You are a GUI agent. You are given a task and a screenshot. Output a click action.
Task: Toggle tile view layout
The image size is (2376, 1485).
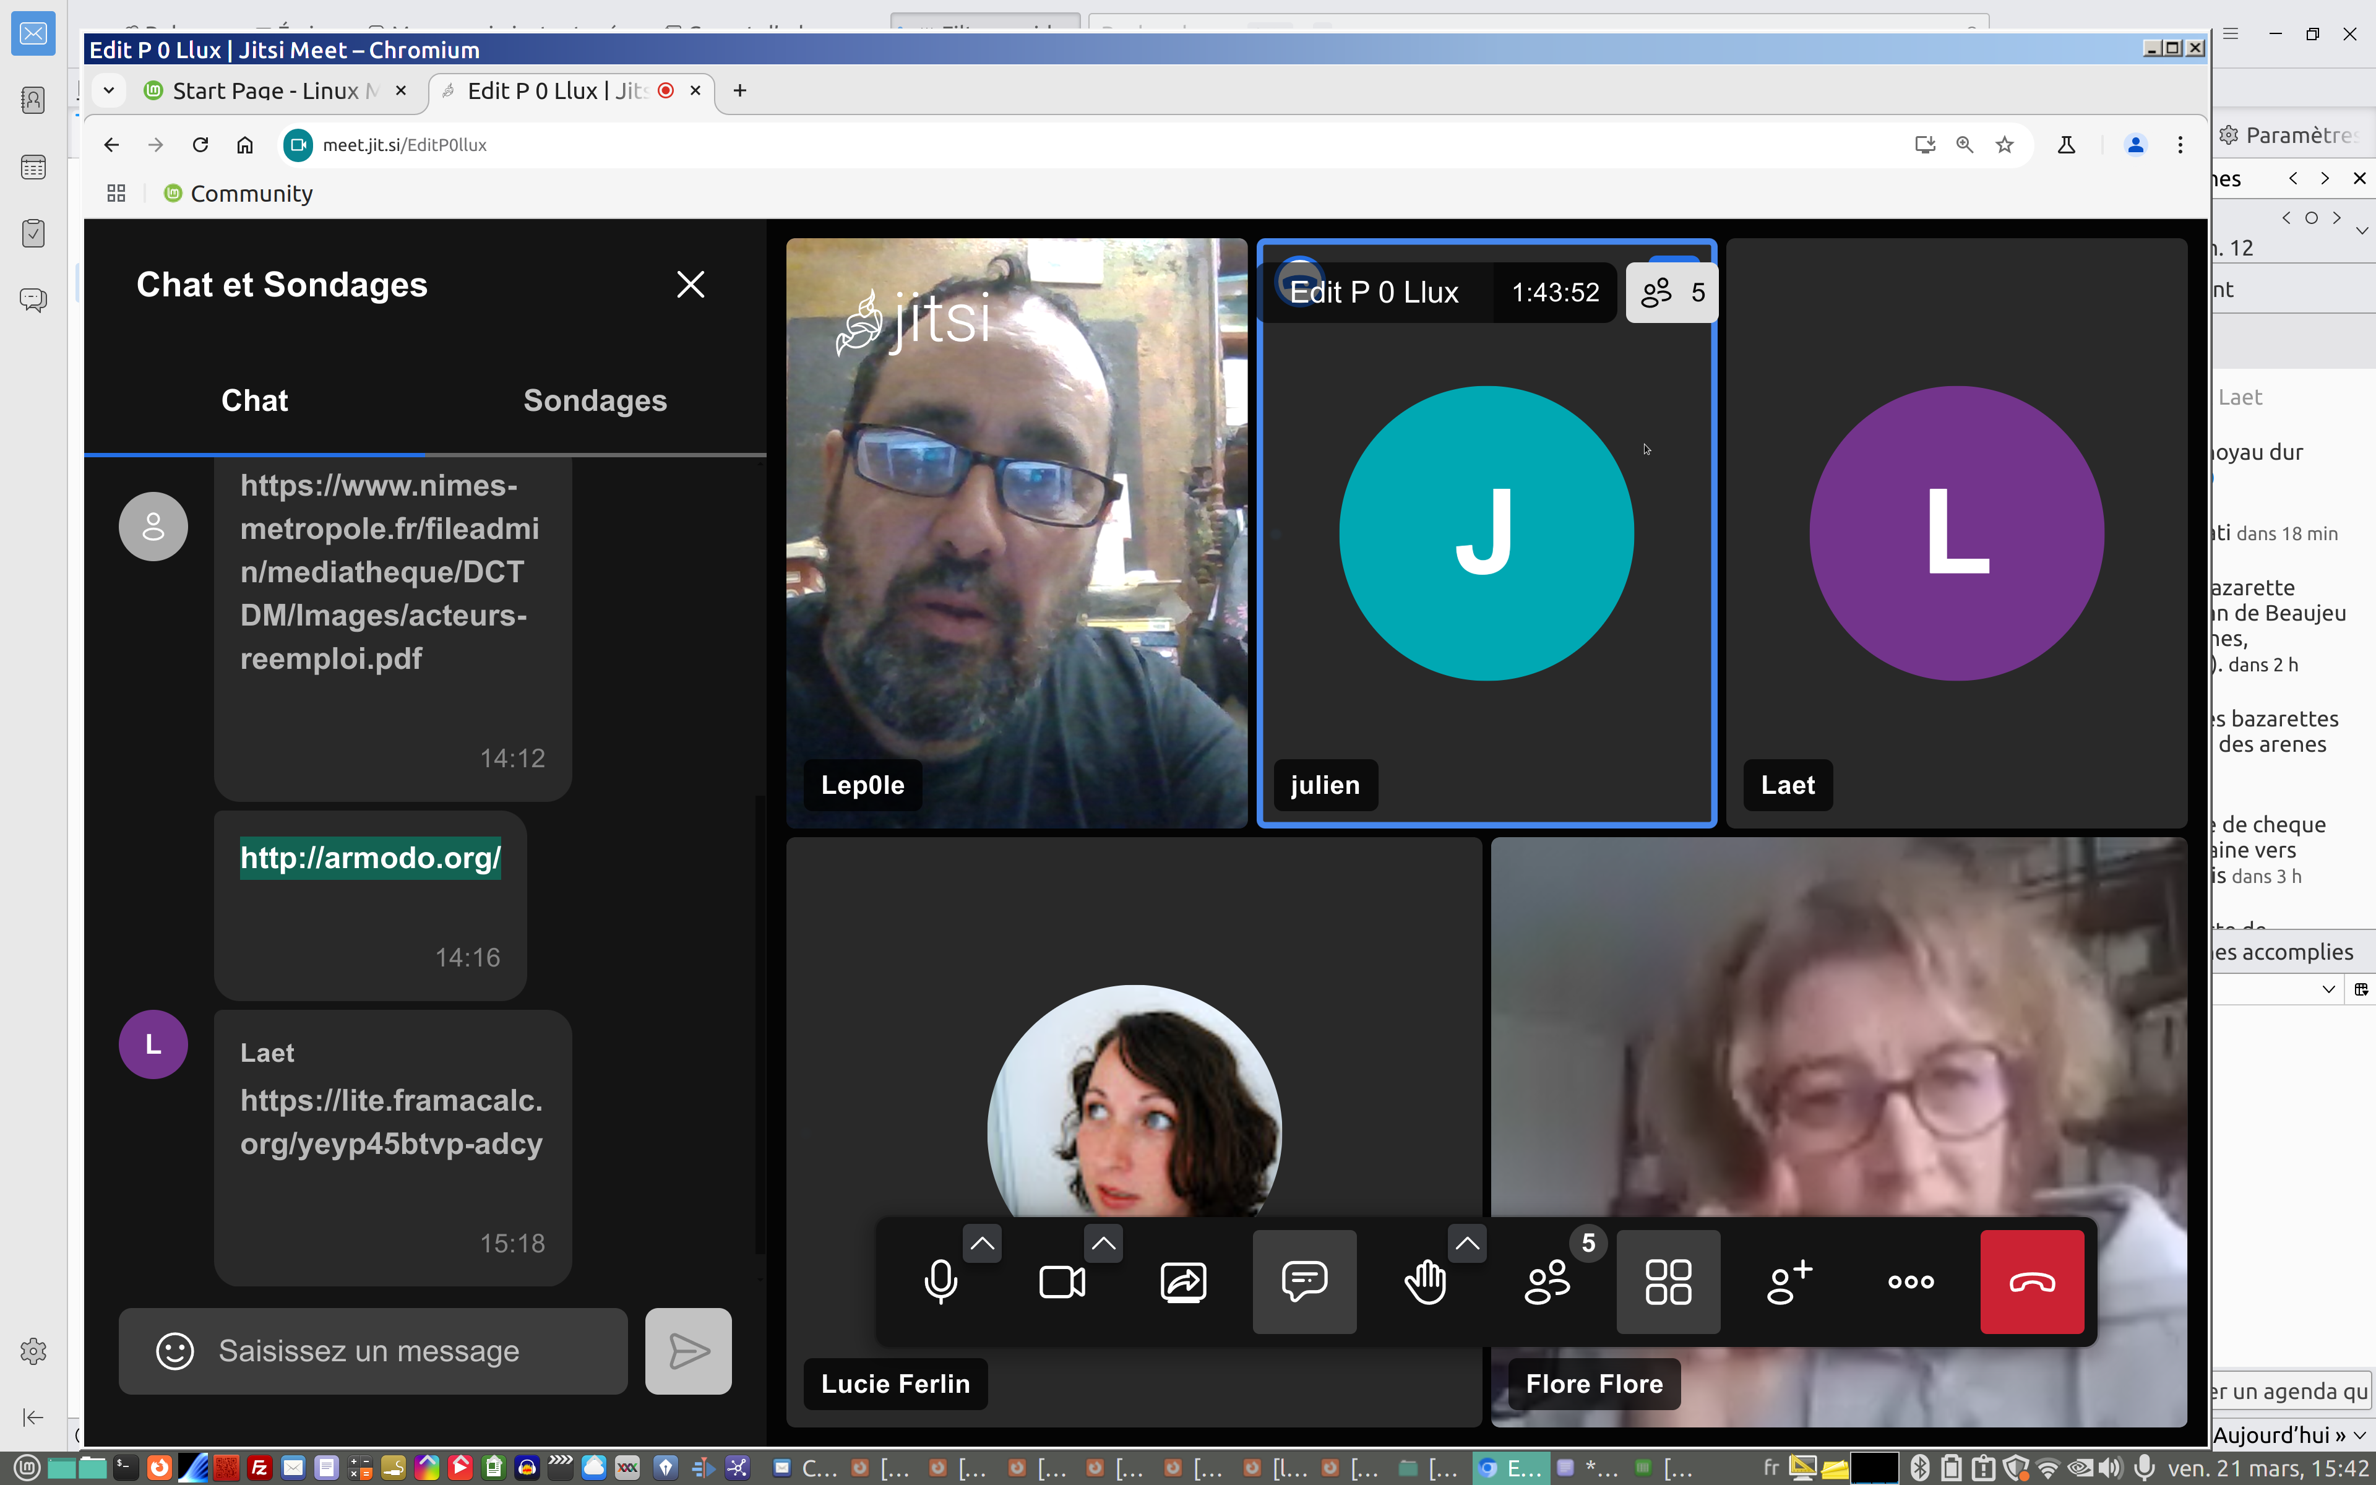(1668, 1281)
